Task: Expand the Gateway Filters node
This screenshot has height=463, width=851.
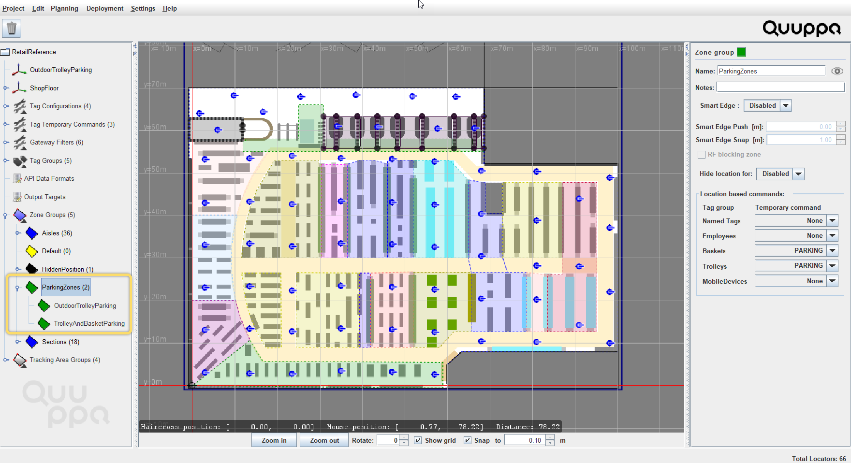Action: click(6, 142)
